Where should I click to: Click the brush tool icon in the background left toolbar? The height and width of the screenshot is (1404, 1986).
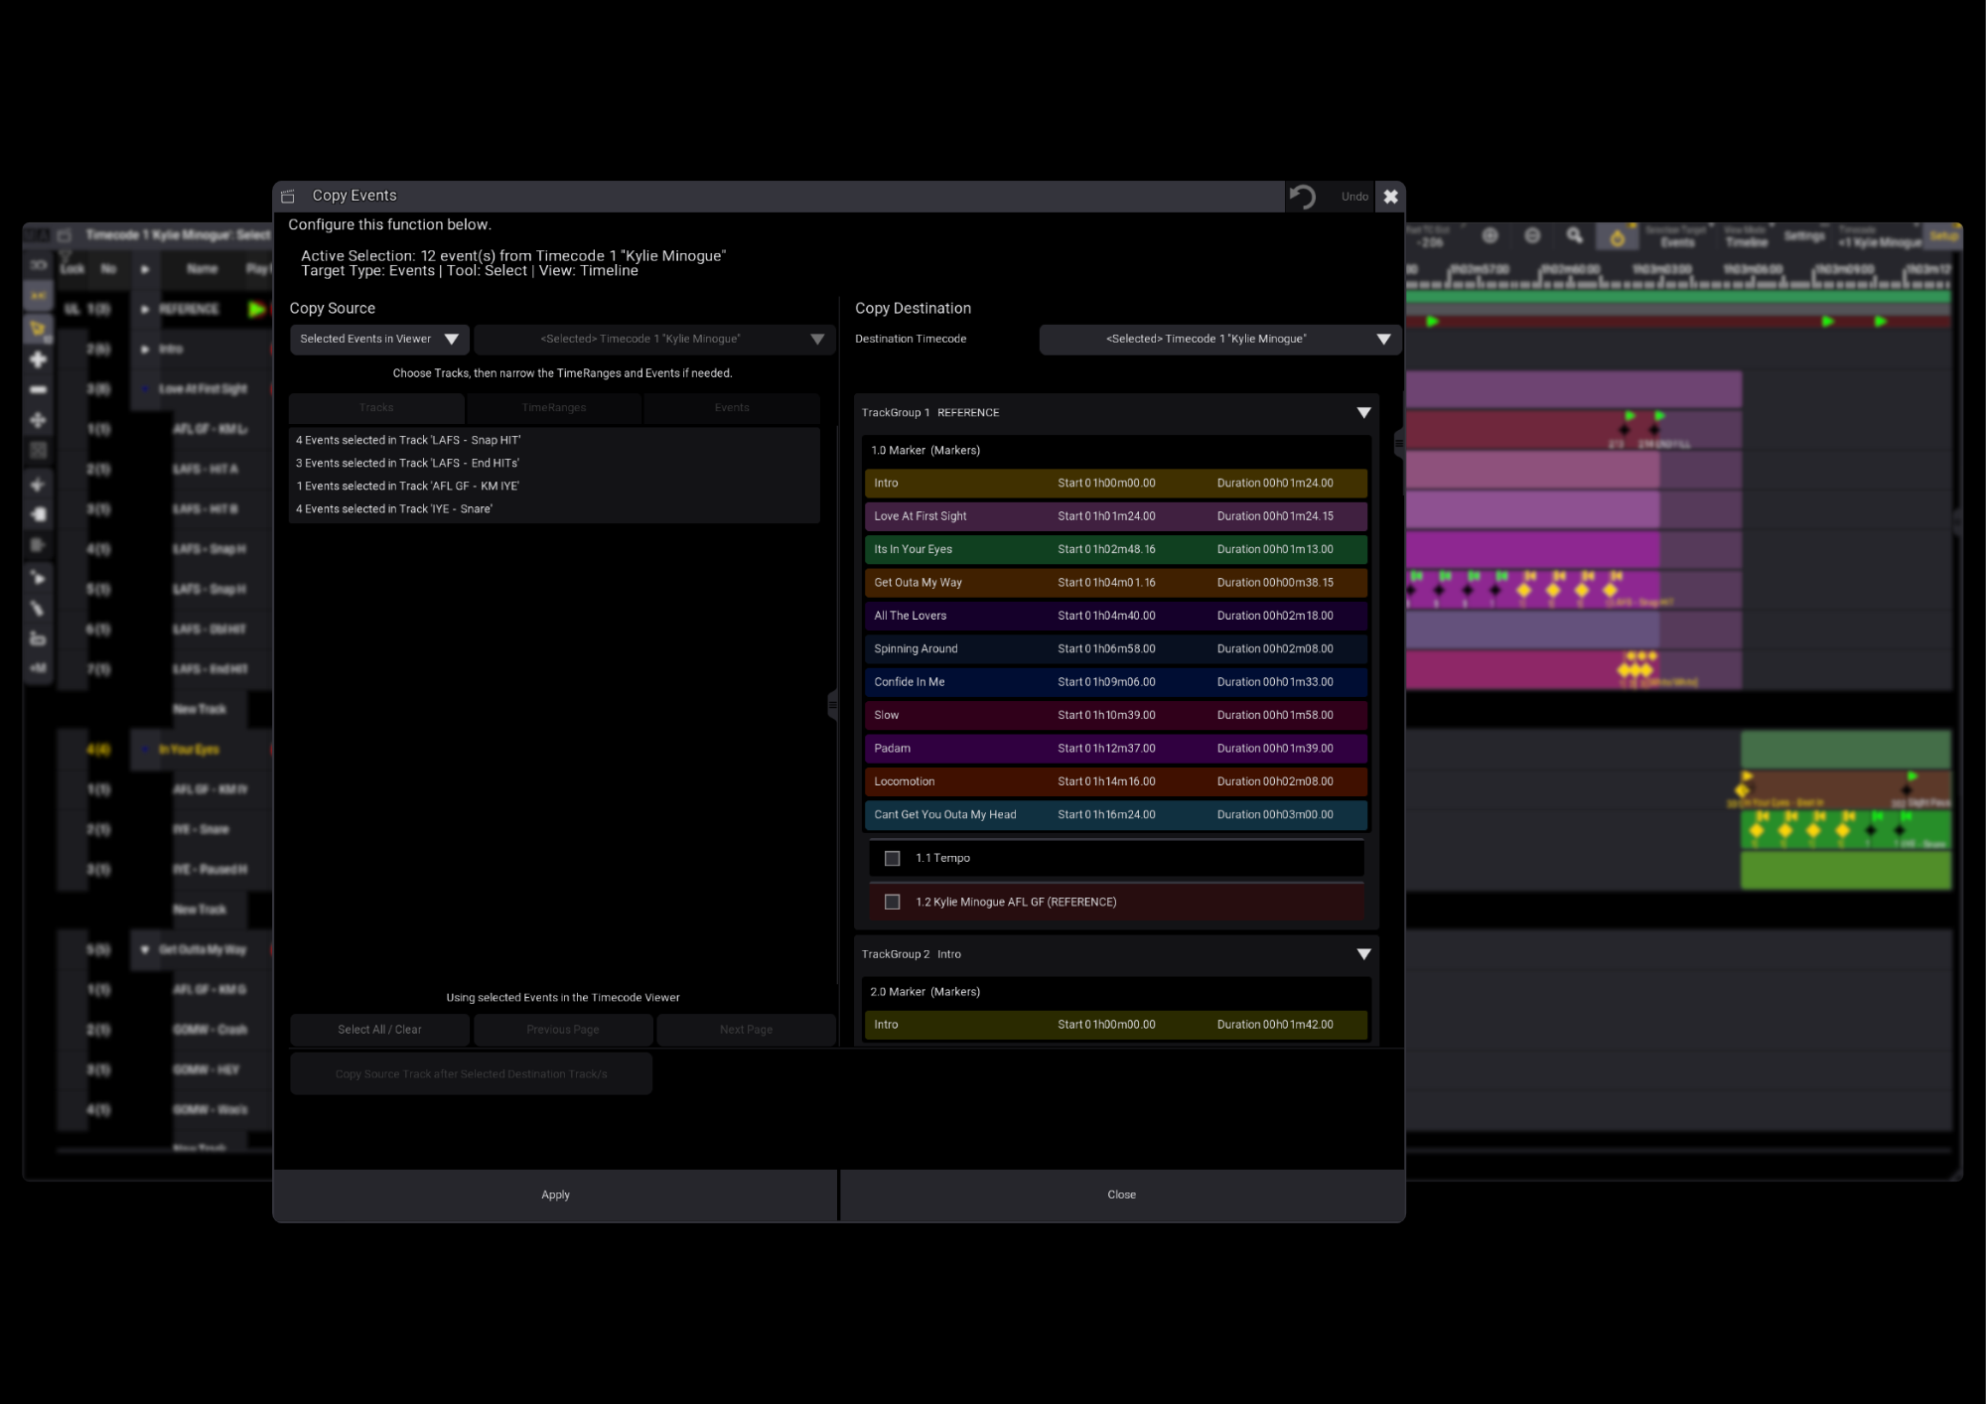click(x=38, y=608)
